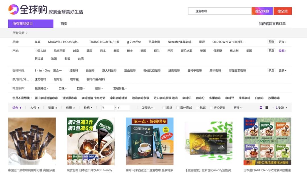
Task: Click 多选 in the 咖啡种类 row
Action: pyautogui.click(x=271, y=70)
